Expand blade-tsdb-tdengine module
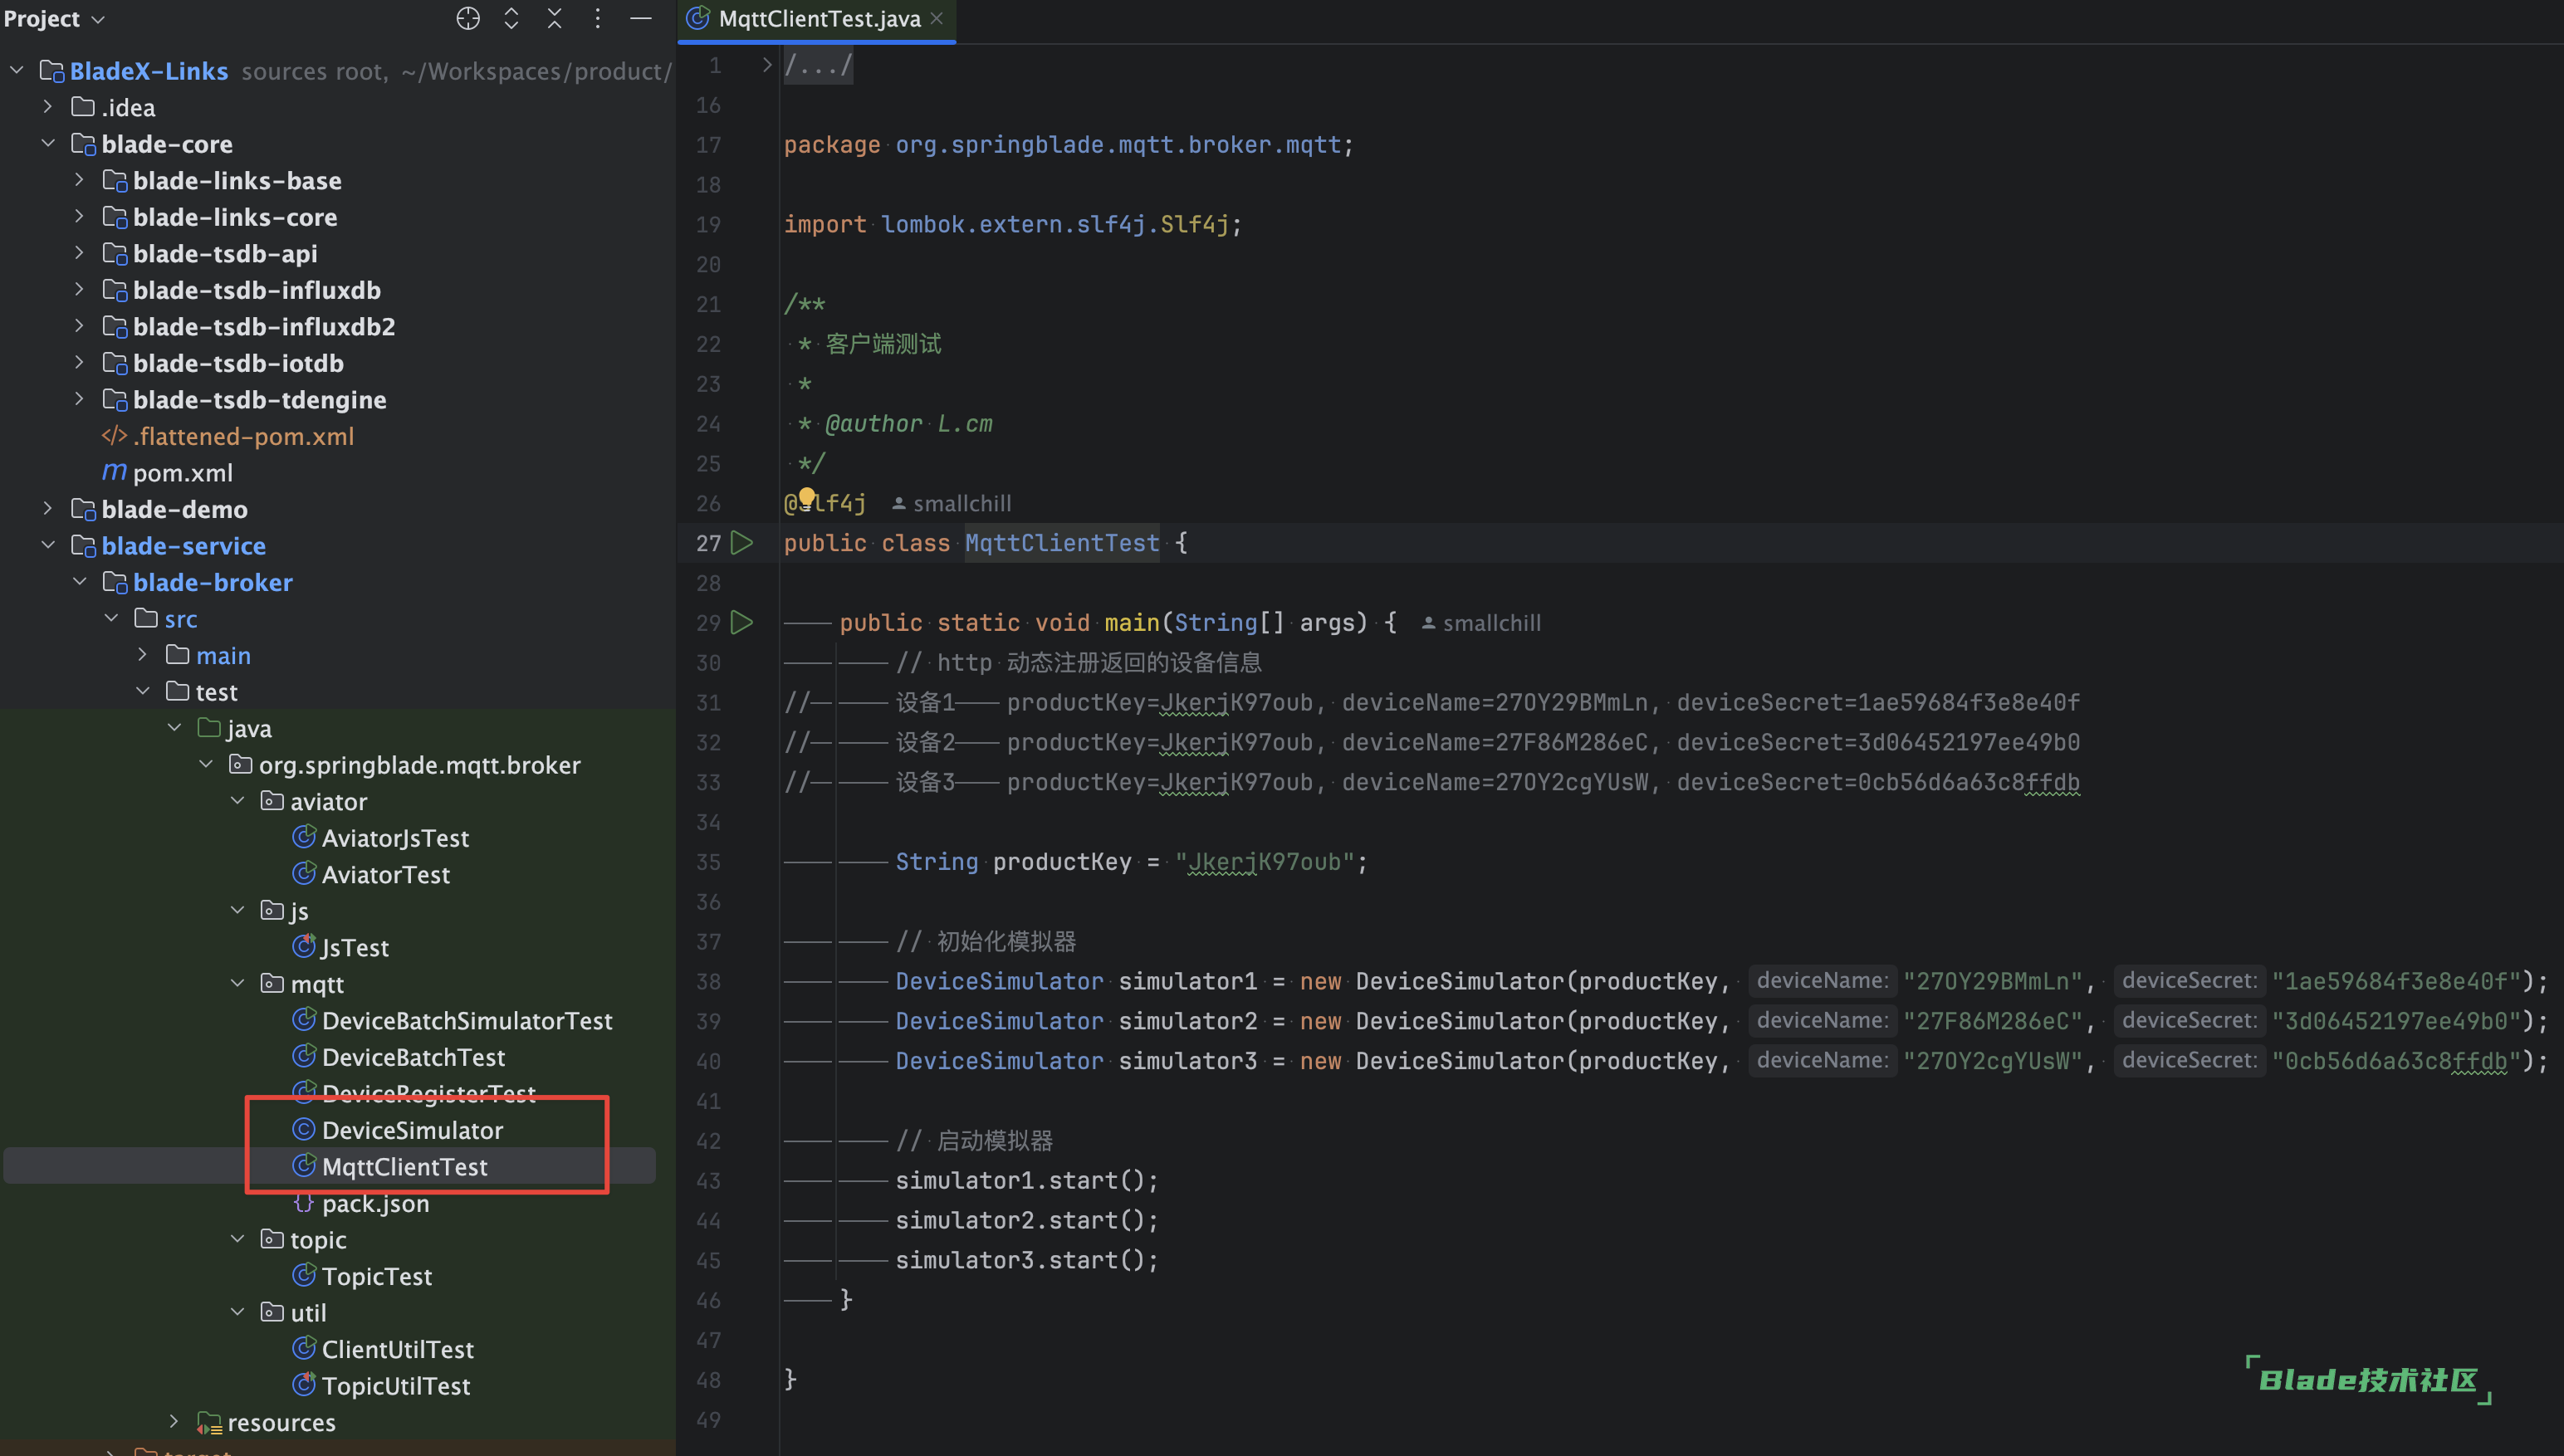2564x1456 pixels. pos(80,399)
